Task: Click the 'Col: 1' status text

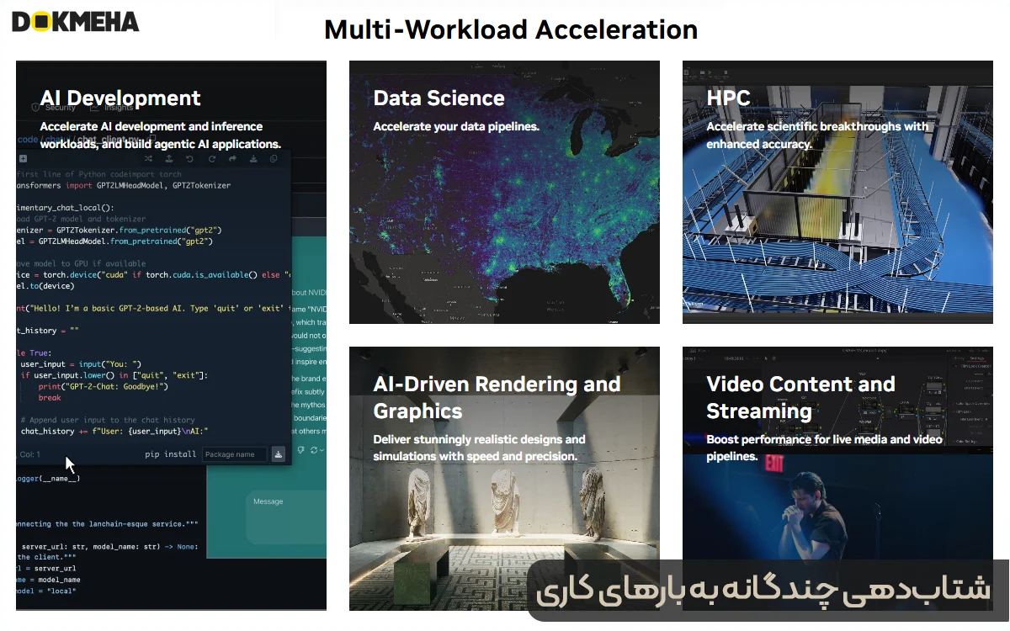Action: tap(29, 454)
